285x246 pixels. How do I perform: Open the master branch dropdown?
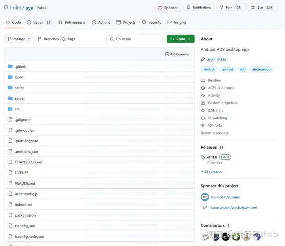click(19, 39)
